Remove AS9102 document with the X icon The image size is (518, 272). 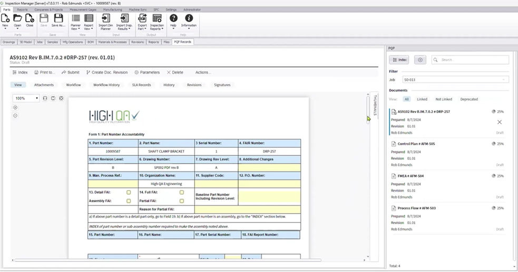pyautogui.click(x=500, y=122)
